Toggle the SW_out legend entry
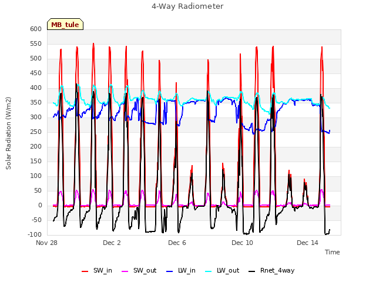 (139, 270)
